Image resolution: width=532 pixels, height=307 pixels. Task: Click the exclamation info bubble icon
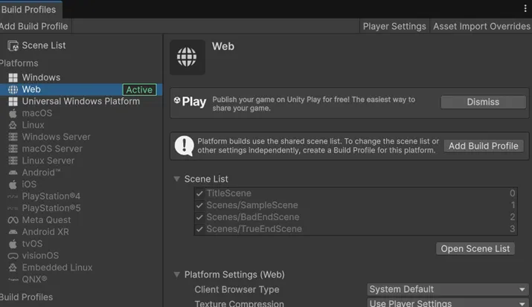(184, 146)
